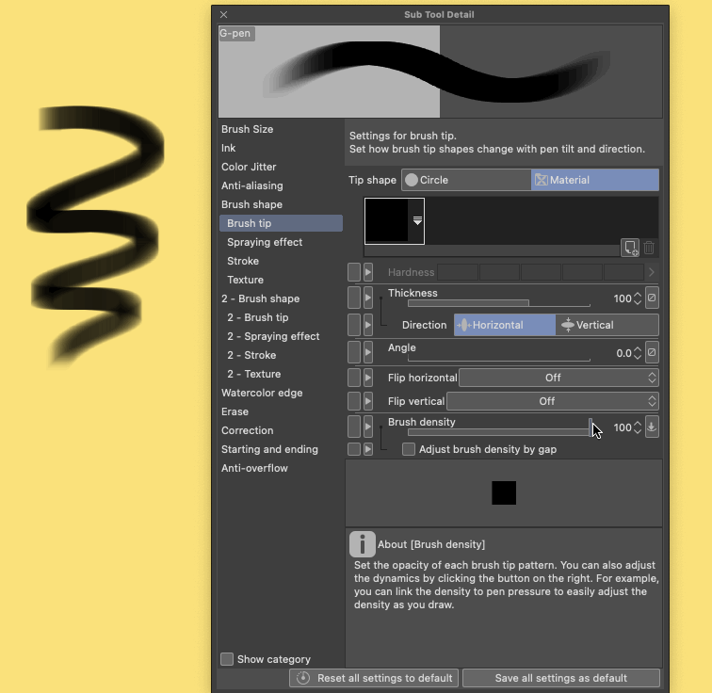Toggle Angle display in Tool Property palette
This screenshot has width=712, height=693.
[354, 353]
